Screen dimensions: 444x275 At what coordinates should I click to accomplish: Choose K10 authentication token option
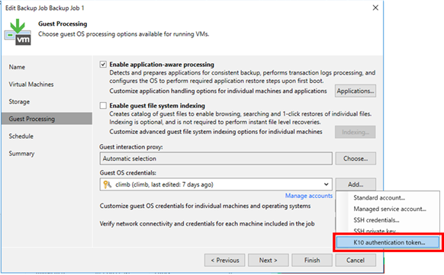click(388, 242)
